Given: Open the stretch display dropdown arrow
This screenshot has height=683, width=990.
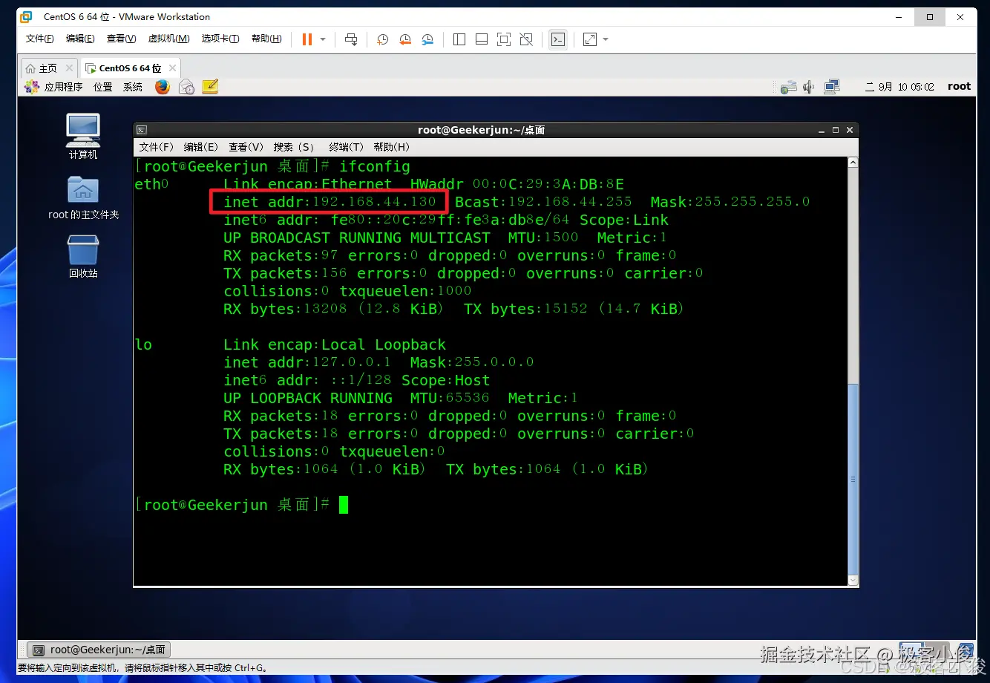Looking at the screenshot, I should (606, 39).
